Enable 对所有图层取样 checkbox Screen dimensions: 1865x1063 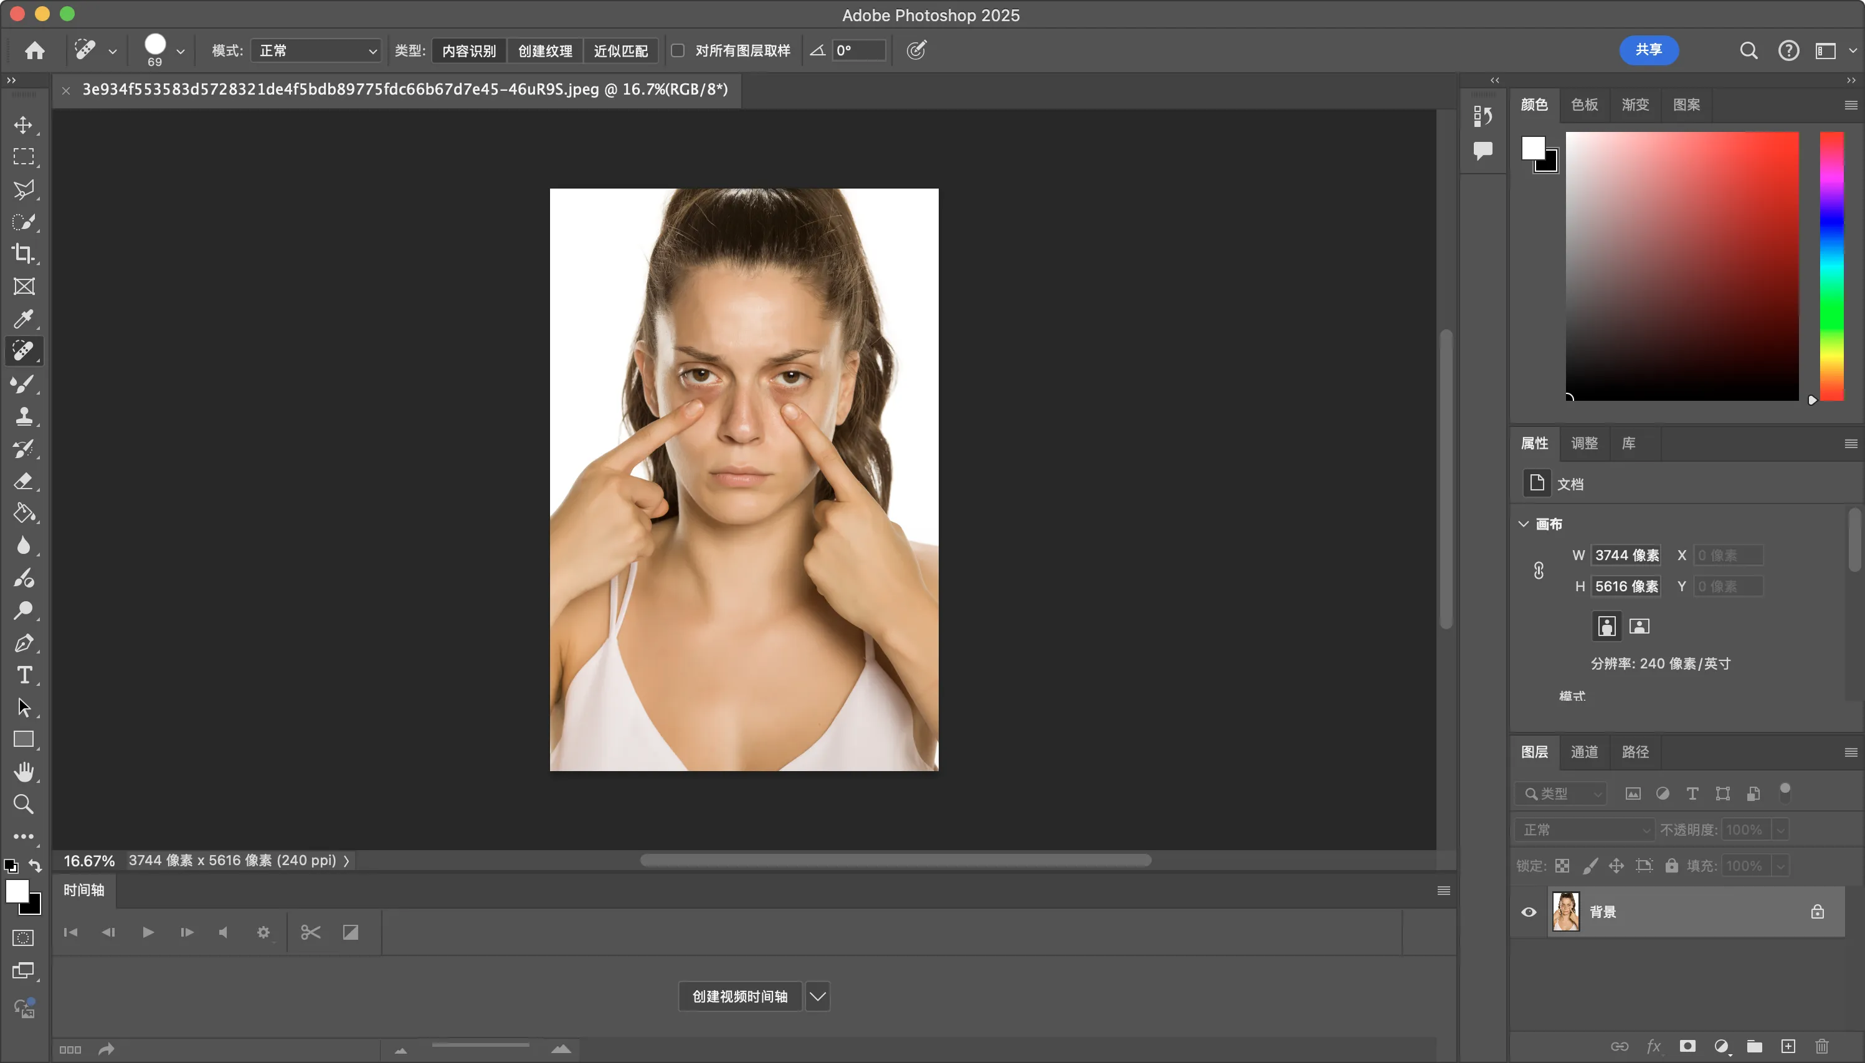click(678, 50)
